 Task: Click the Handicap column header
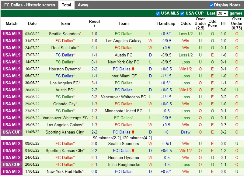166,23
